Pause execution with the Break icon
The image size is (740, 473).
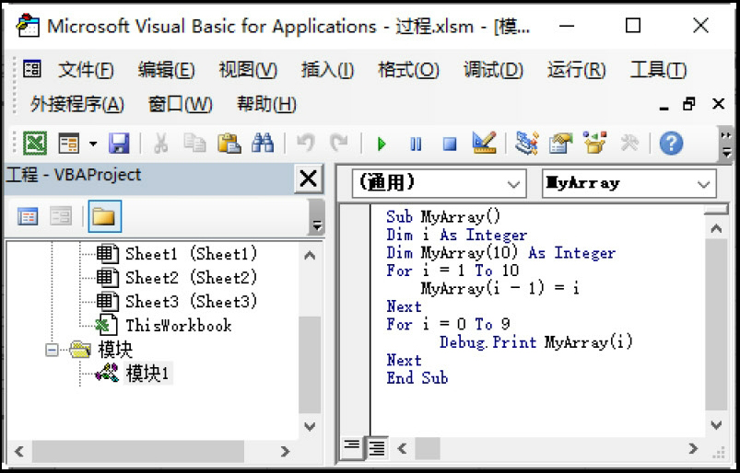(x=416, y=144)
